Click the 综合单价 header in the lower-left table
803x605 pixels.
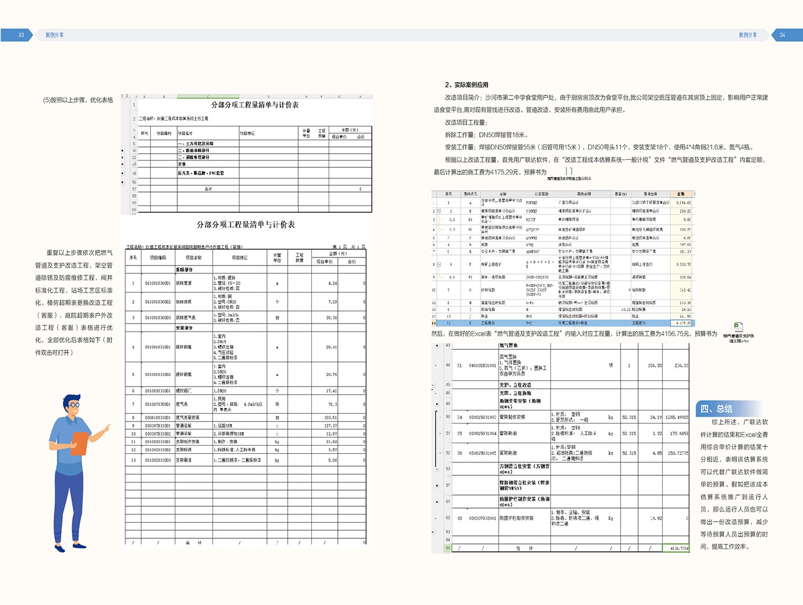[x=325, y=262]
